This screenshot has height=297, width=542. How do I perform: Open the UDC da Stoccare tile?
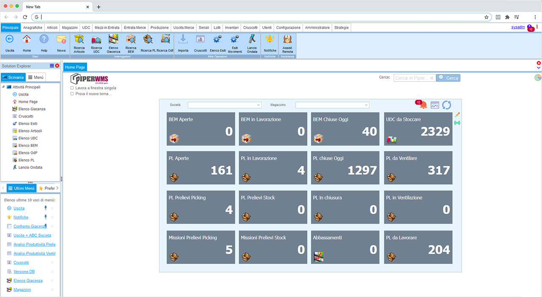coord(418,129)
